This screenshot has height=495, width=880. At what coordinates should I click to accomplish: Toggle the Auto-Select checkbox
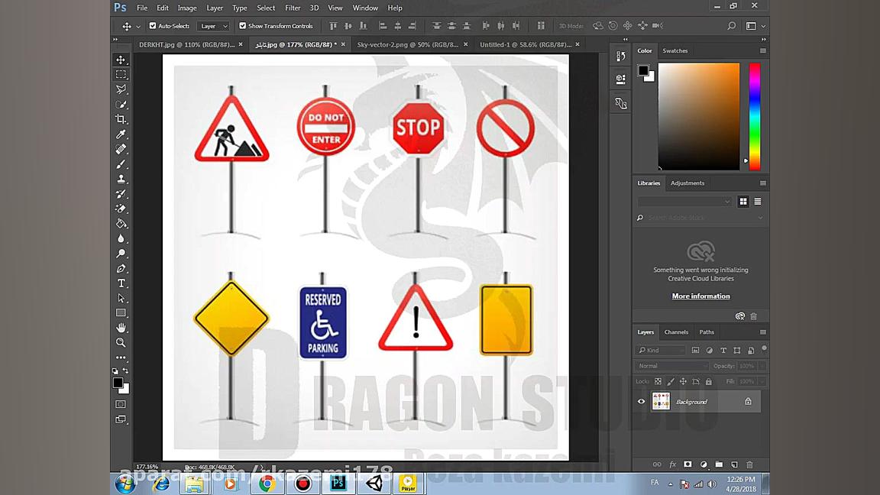[153, 26]
